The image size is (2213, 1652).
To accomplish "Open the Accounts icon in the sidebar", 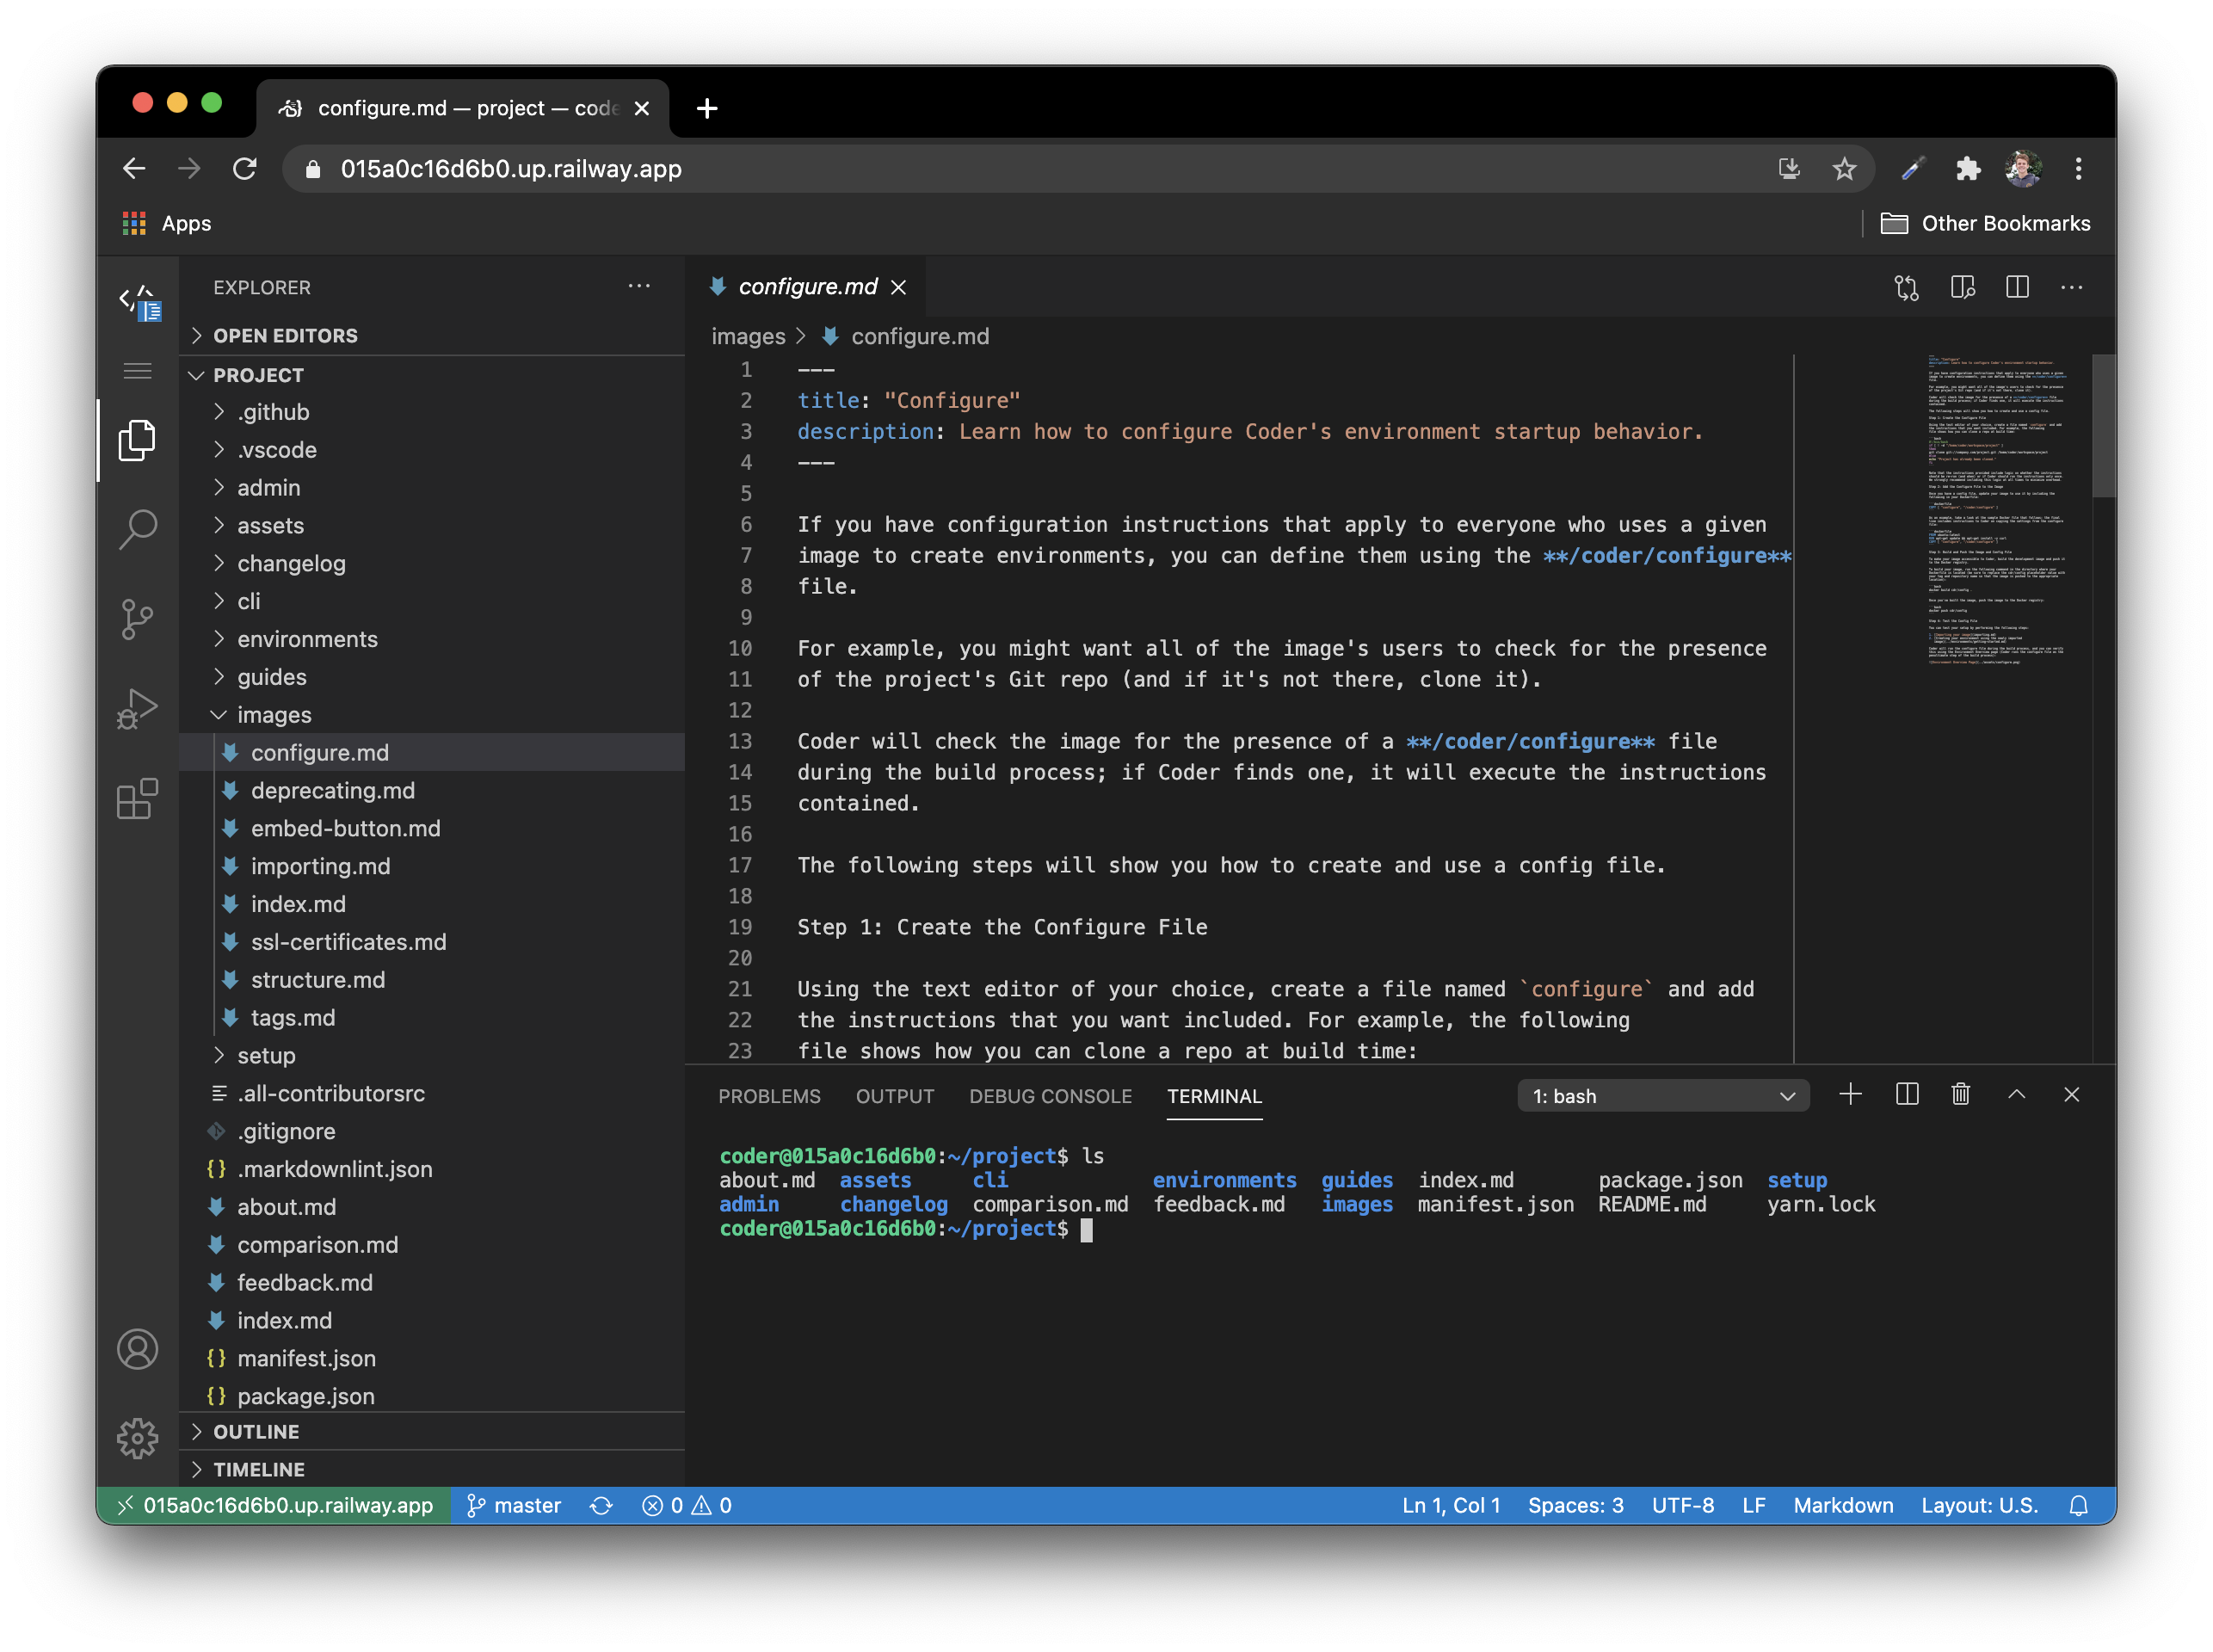I will pyautogui.click(x=138, y=1350).
